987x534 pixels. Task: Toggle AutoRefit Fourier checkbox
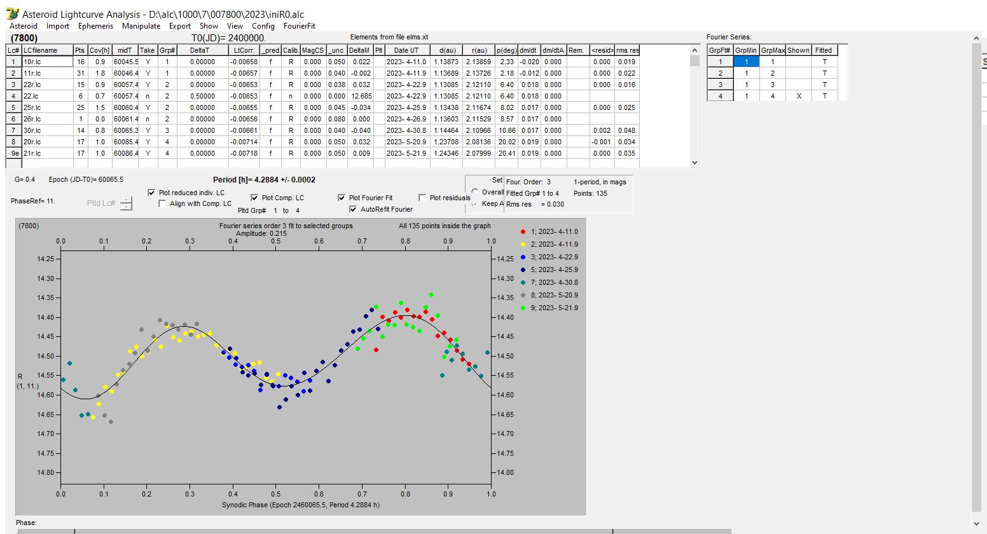pyautogui.click(x=353, y=209)
